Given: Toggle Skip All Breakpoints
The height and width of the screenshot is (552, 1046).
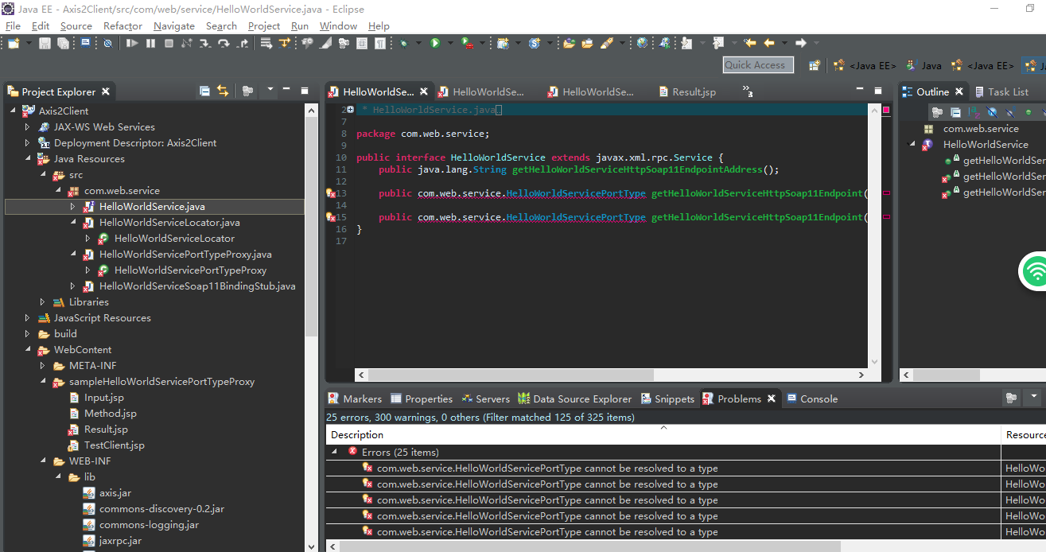Looking at the screenshot, I should click(107, 43).
